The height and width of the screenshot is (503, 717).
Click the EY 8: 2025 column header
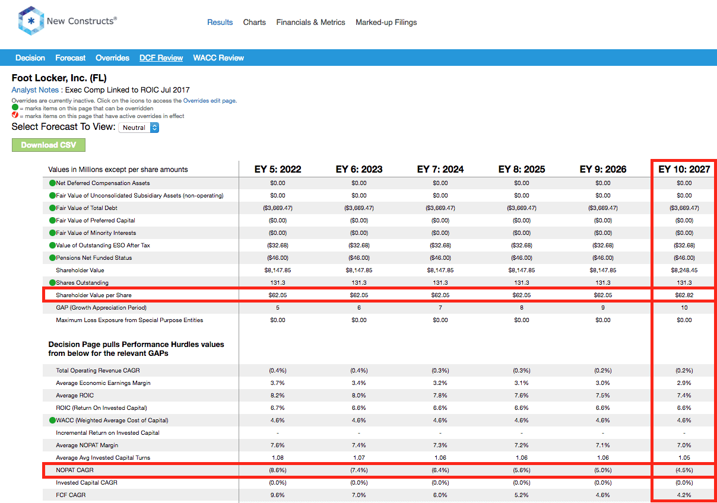[x=522, y=170]
